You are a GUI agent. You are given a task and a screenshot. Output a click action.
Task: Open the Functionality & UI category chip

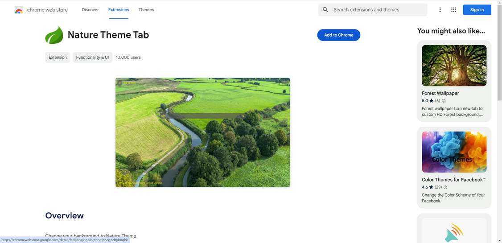(x=93, y=58)
